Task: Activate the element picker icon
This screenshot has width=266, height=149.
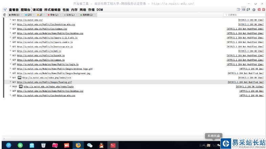Action: pyautogui.click(x=5, y=10)
